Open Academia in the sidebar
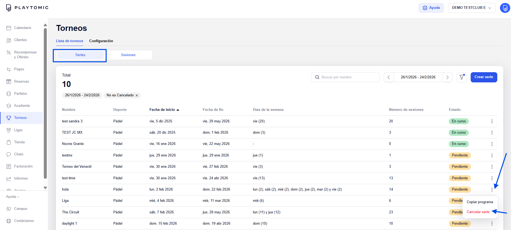This screenshot has width=511, height=230. tap(22, 106)
